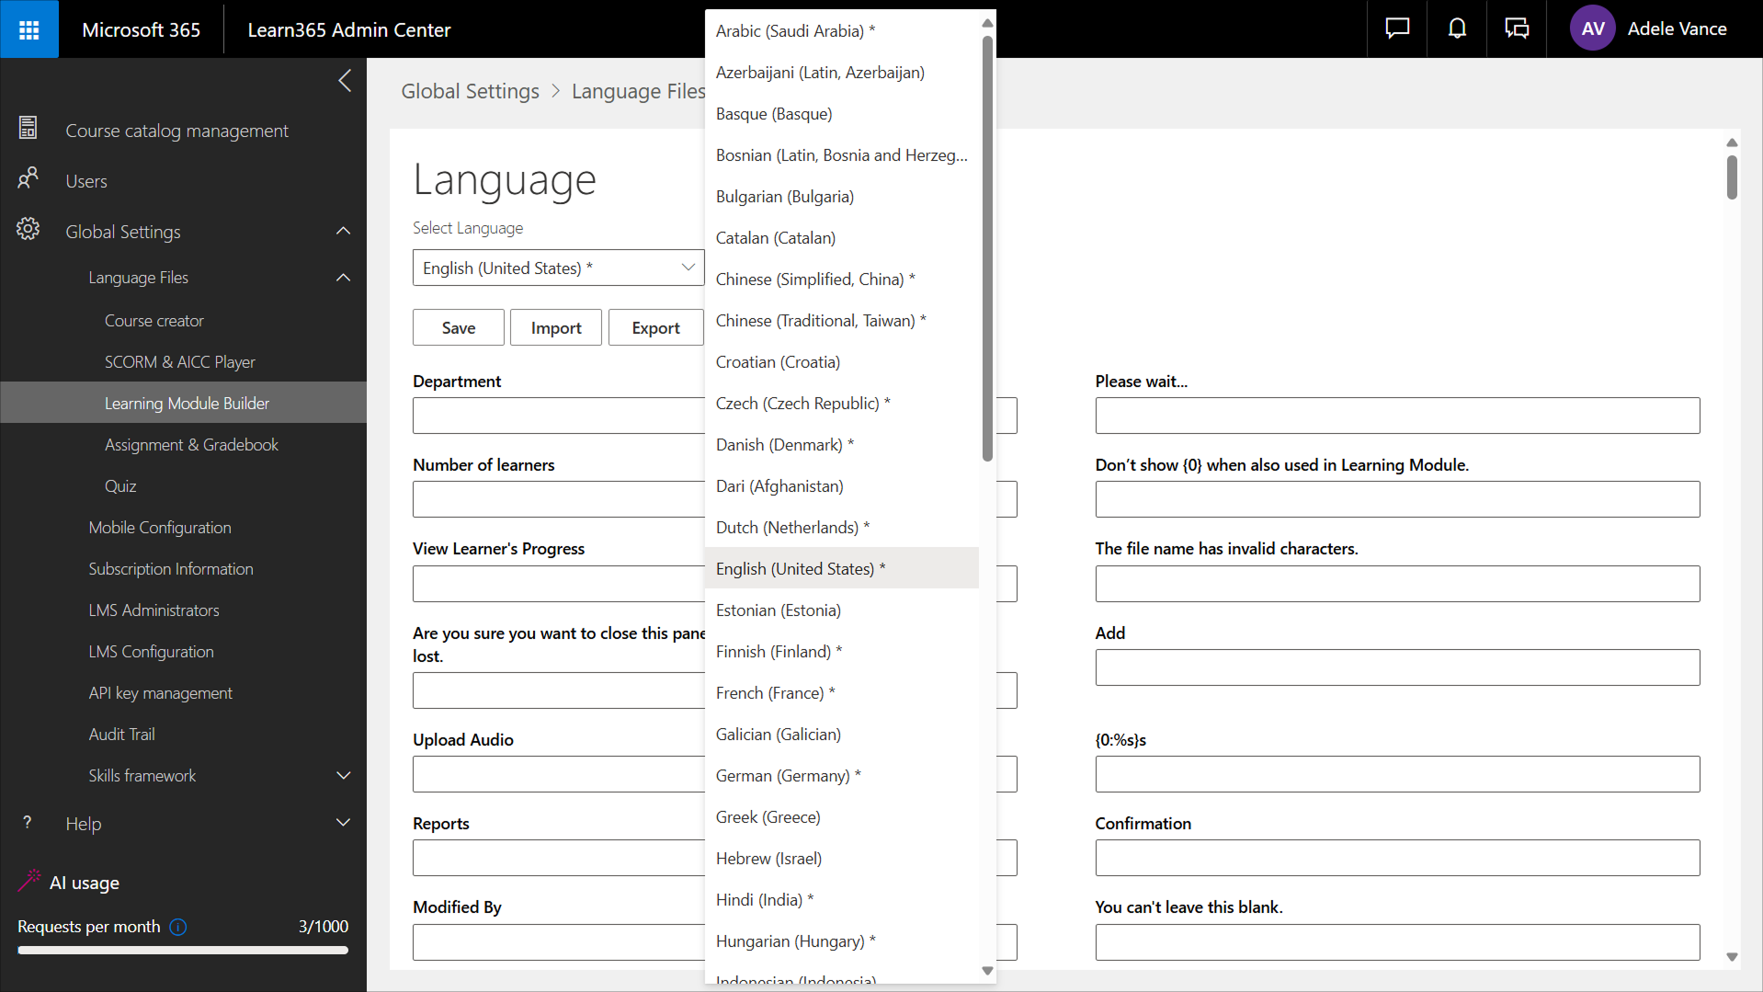Choose German (Germany) in the dropdown
1763x992 pixels.
pos(788,776)
